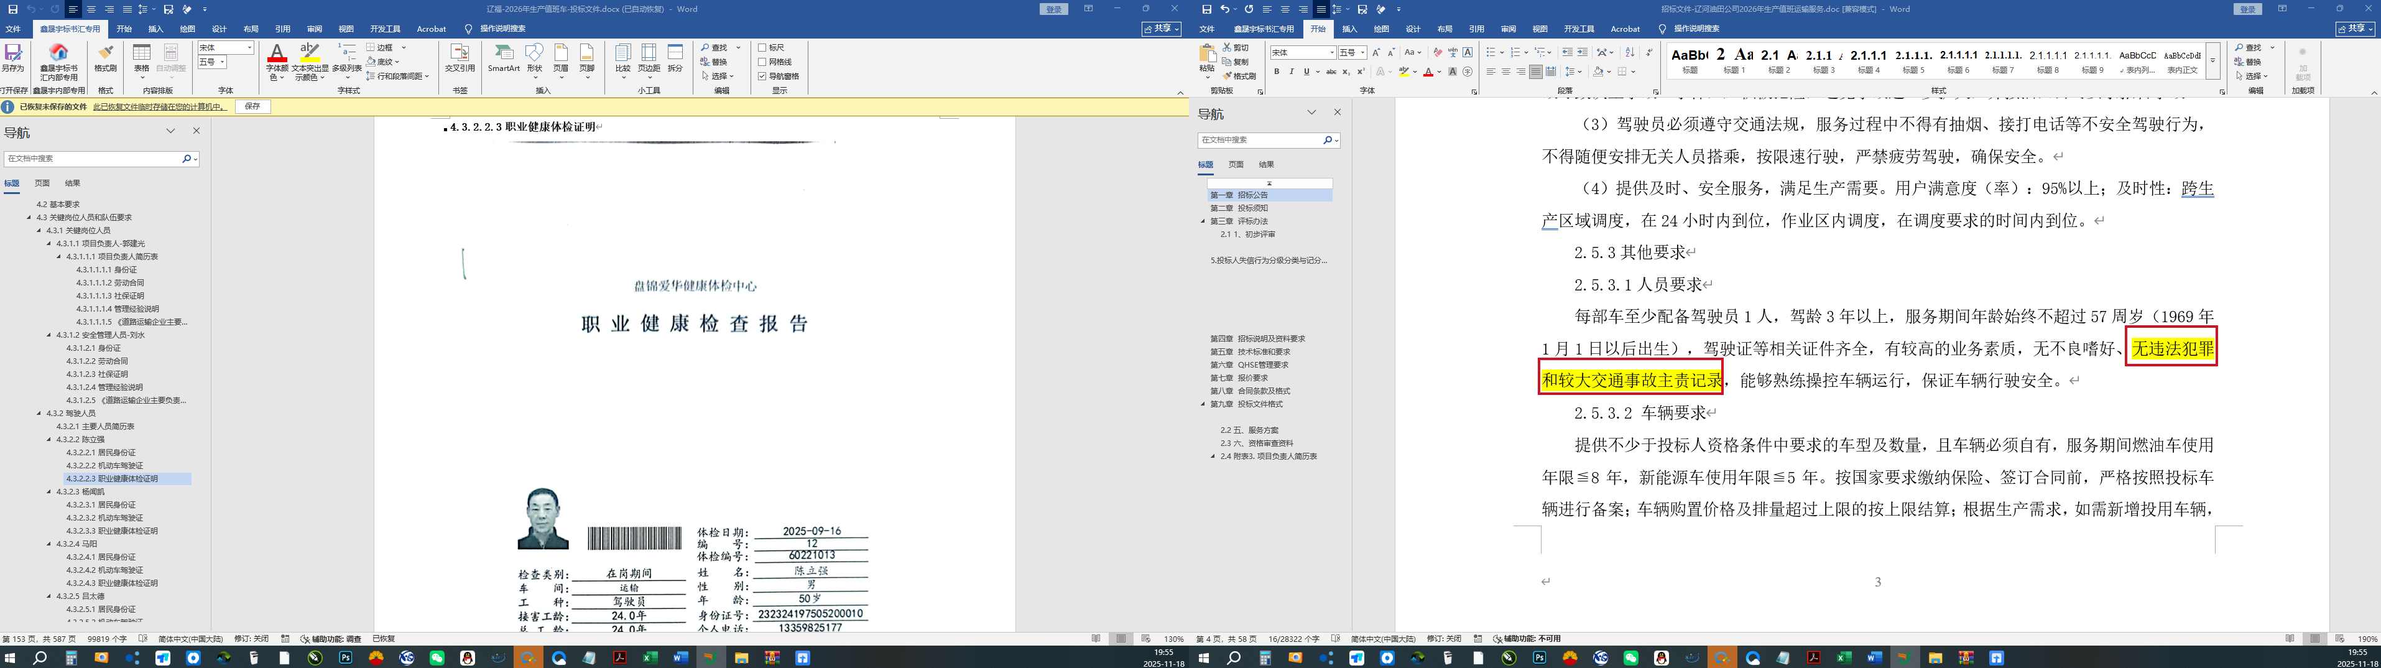This screenshot has width=2381, height=668.
Task: Open Photoshop from the left taskbar
Action: 346,658
